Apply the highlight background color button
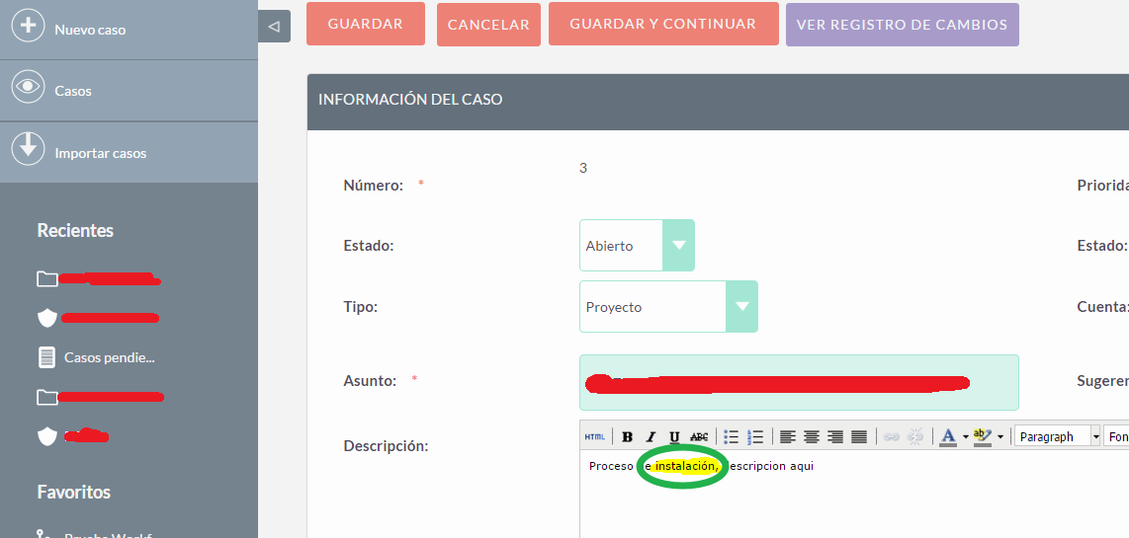The image size is (1129, 538). 982,436
